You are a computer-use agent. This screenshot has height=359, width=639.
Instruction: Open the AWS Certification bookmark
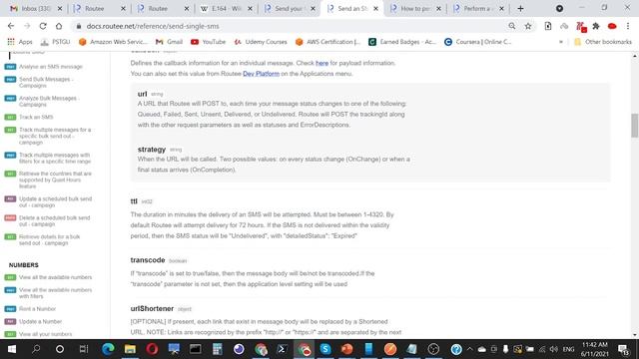pyautogui.click(x=328, y=42)
